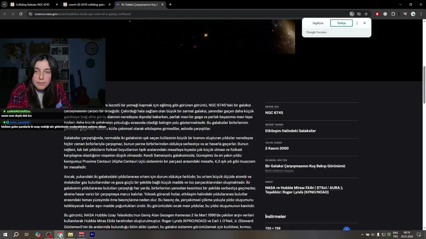Open the OBS Studio taskbar icon
Screen dimensions: 426x239
49,235
